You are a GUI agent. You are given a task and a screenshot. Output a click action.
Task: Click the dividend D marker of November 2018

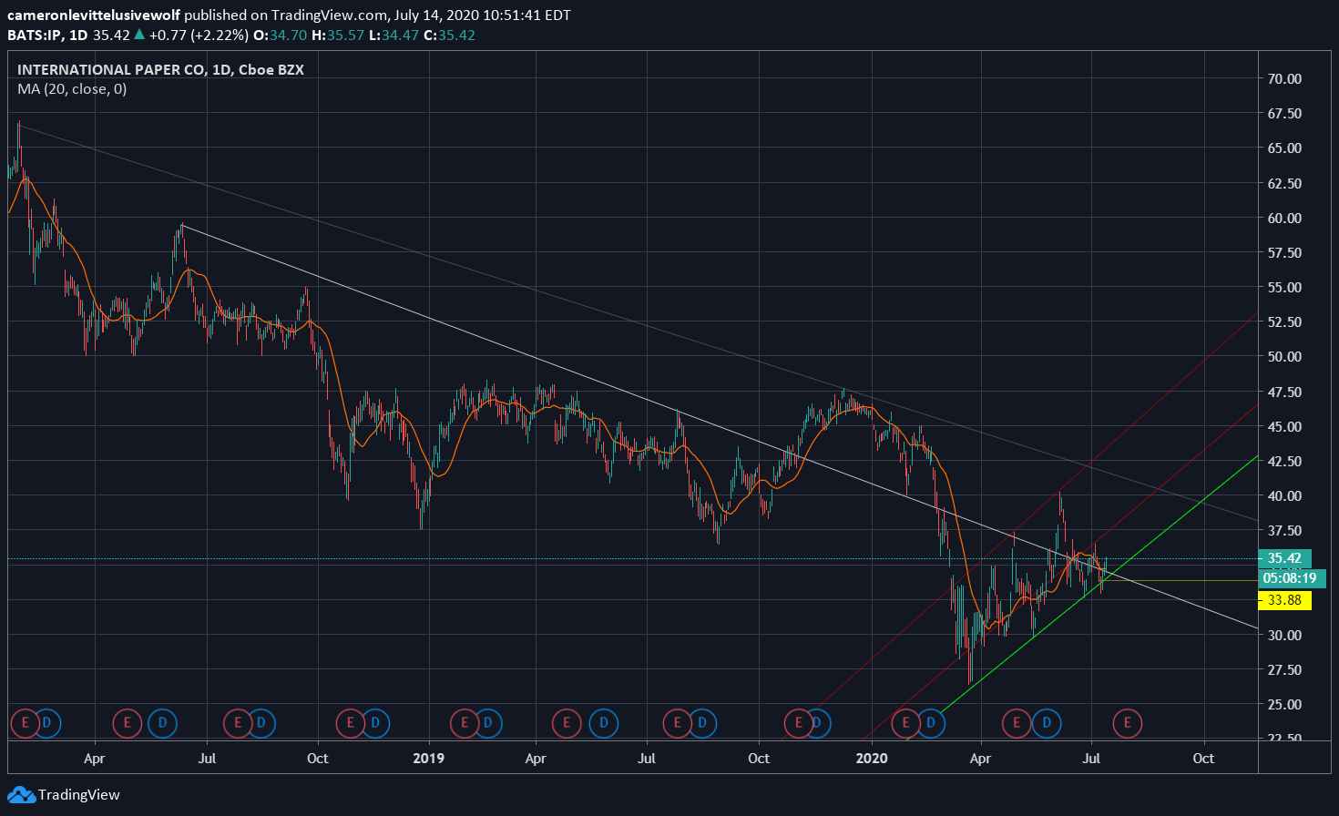coord(374,724)
